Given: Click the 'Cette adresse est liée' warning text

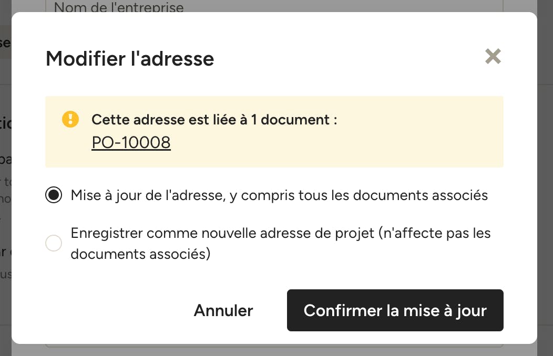Looking at the screenshot, I should point(214,120).
